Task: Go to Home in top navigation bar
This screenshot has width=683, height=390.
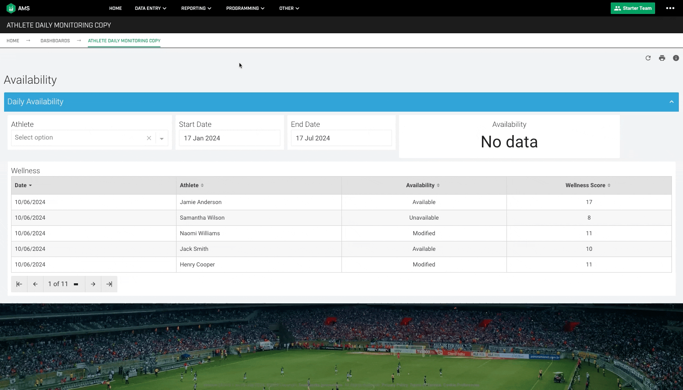Action: 115,8
